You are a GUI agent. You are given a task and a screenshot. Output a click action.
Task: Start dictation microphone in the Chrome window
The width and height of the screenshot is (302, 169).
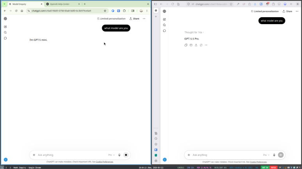119,155
